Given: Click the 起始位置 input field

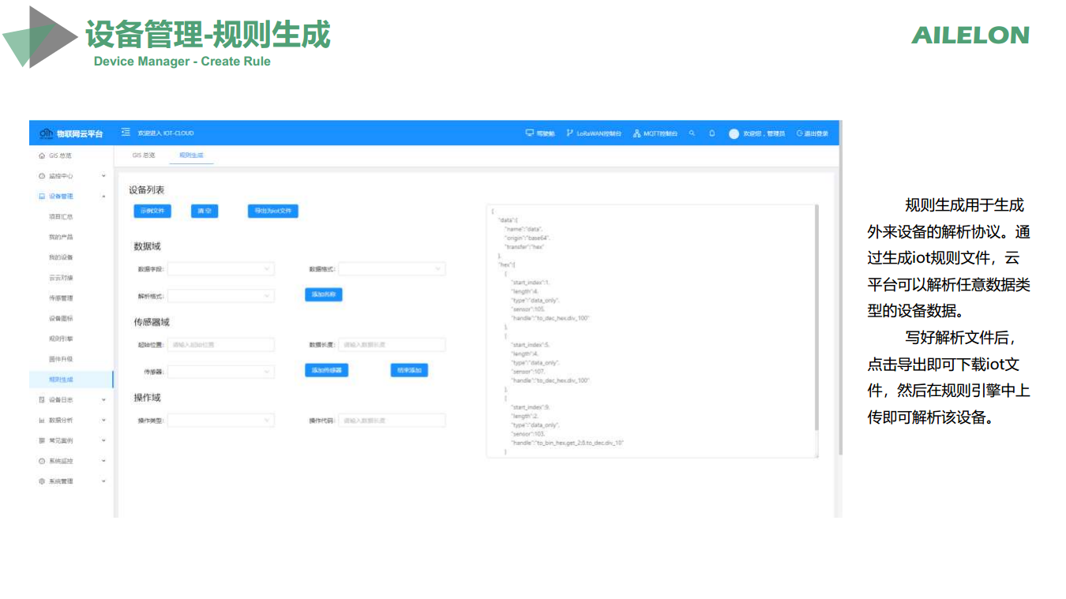Looking at the screenshot, I should [x=221, y=345].
